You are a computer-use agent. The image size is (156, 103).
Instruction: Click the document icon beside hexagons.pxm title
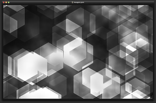coord(72,2)
